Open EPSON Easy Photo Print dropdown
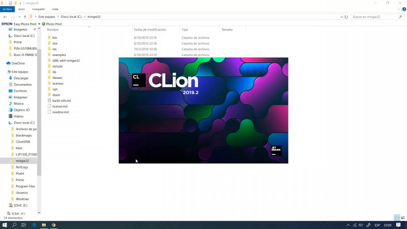Image resolution: width=407 pixels, height=229 pixels. pos(39,24)
